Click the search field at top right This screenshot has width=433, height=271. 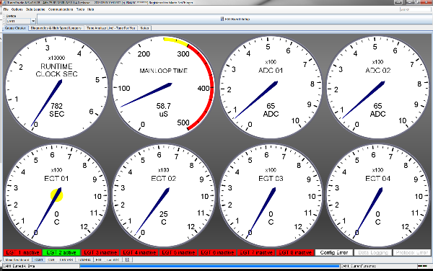pos(415,9)
